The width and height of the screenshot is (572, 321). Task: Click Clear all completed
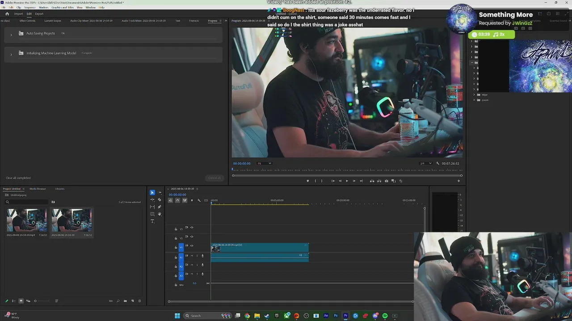tap(18, 178)
